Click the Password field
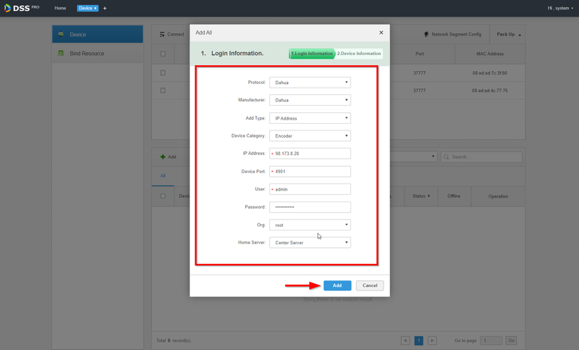 pos(310,207)
